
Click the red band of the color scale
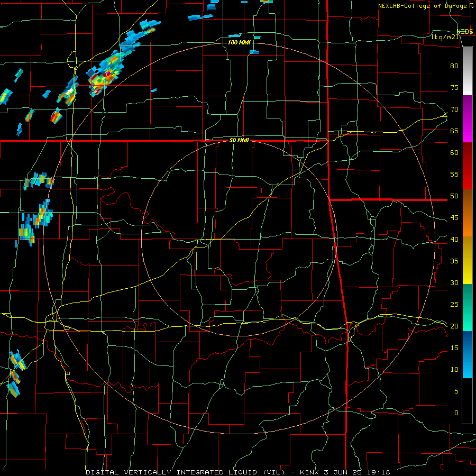click(x=467, y=166)
